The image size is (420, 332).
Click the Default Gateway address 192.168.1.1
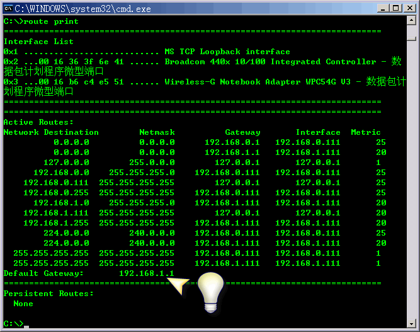[x=146, y=273]
